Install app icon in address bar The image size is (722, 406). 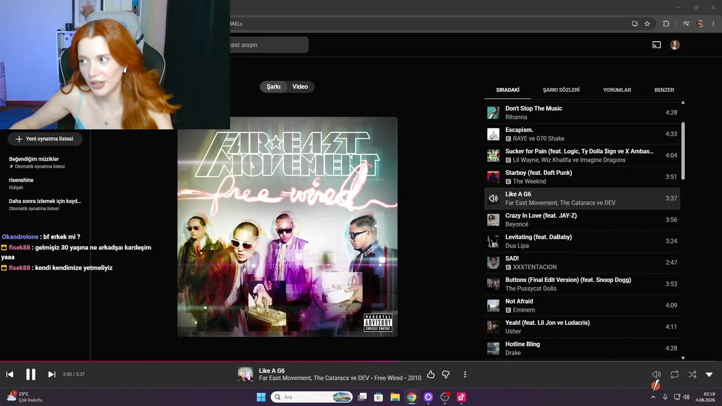635,24
